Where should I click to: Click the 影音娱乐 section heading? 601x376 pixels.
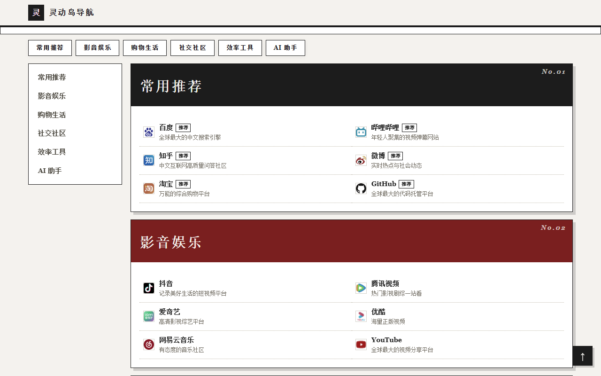pos(171,243)
